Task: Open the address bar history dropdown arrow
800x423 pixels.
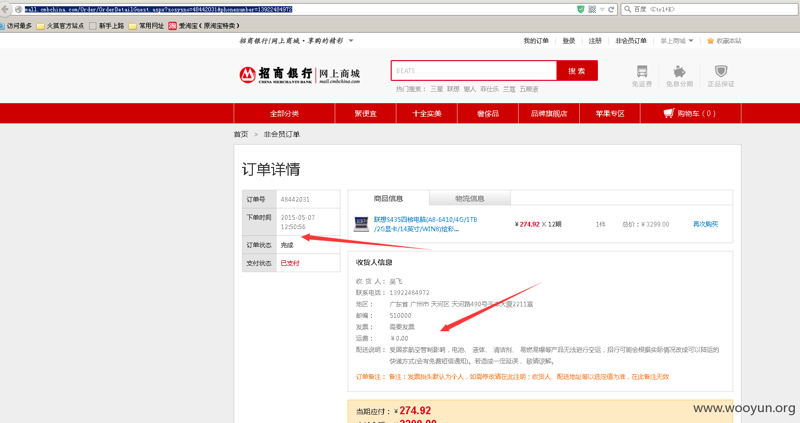Action: click(x=602, y=9)
